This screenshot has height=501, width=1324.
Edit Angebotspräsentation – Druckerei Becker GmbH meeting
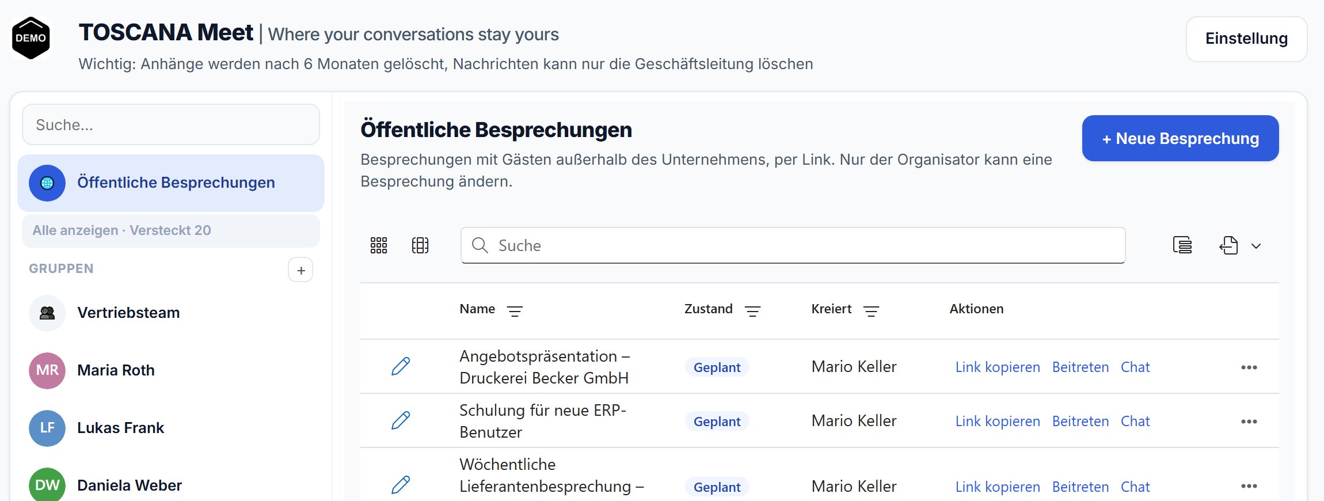point(401,366)
